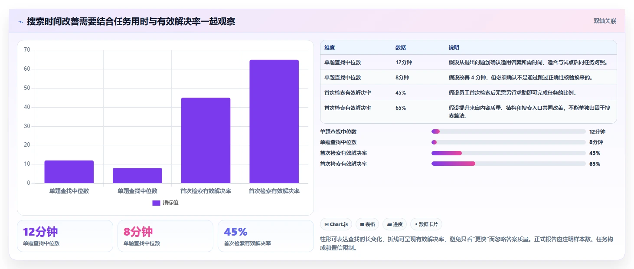Image resolution: width=634 pixels, height=269 pixels.
Task: Click the chart bar reaching 12
Action: pyautogui.click(x=69, y=172)
